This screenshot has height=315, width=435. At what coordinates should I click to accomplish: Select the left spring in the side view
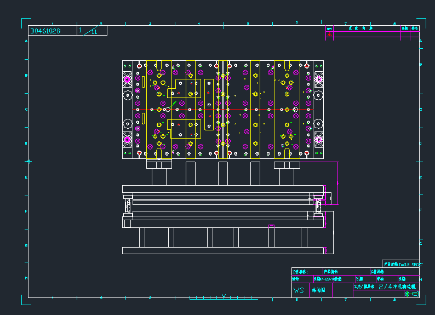[x=128, y=205]
